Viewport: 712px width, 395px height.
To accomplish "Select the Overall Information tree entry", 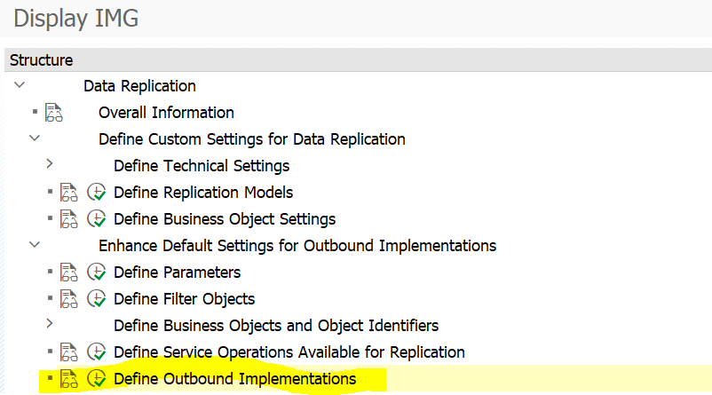I will point(166,113).
